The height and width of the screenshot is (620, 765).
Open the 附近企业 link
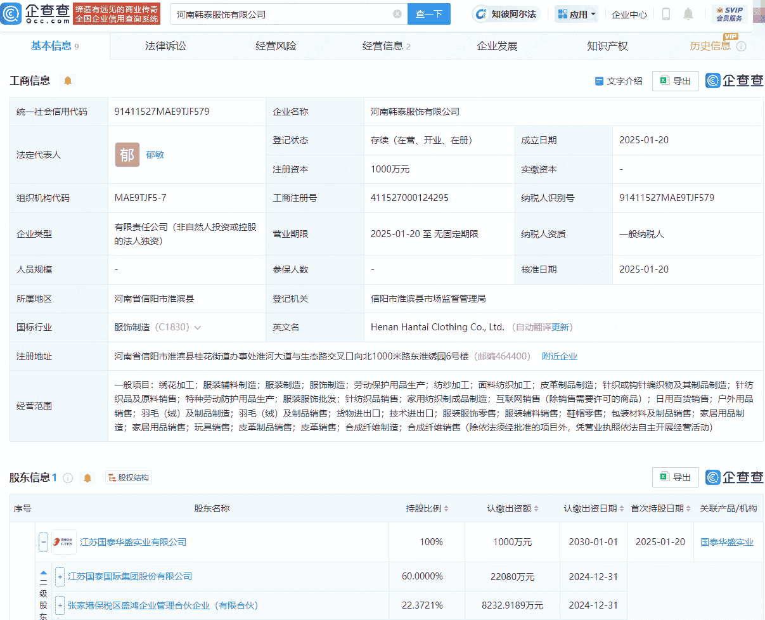560,356
